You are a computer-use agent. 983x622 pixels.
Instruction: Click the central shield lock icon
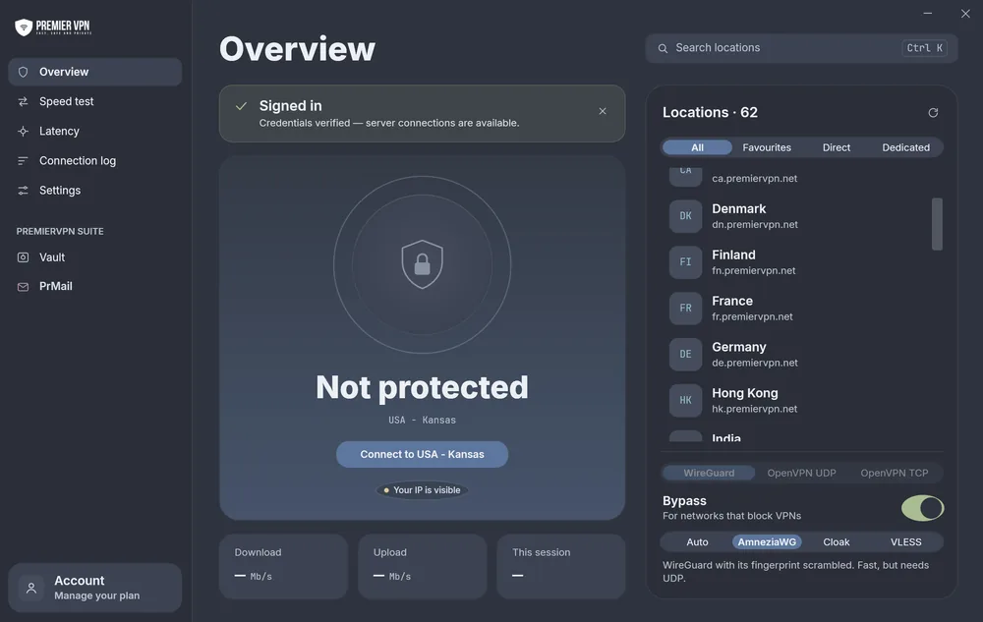click(x=422, y=264)
